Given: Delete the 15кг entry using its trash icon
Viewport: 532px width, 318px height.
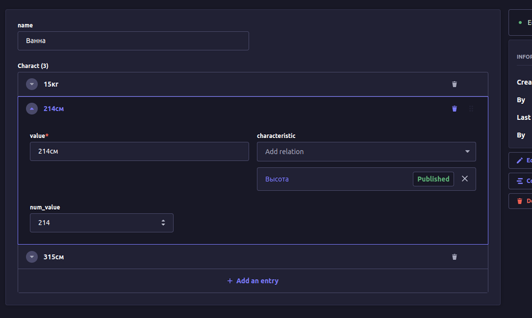Looking at the screenshot, I should [454, 84].
